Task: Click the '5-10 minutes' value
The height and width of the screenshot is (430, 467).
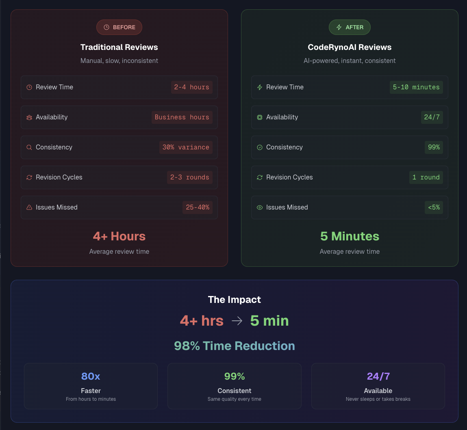Action: [416, 87]
